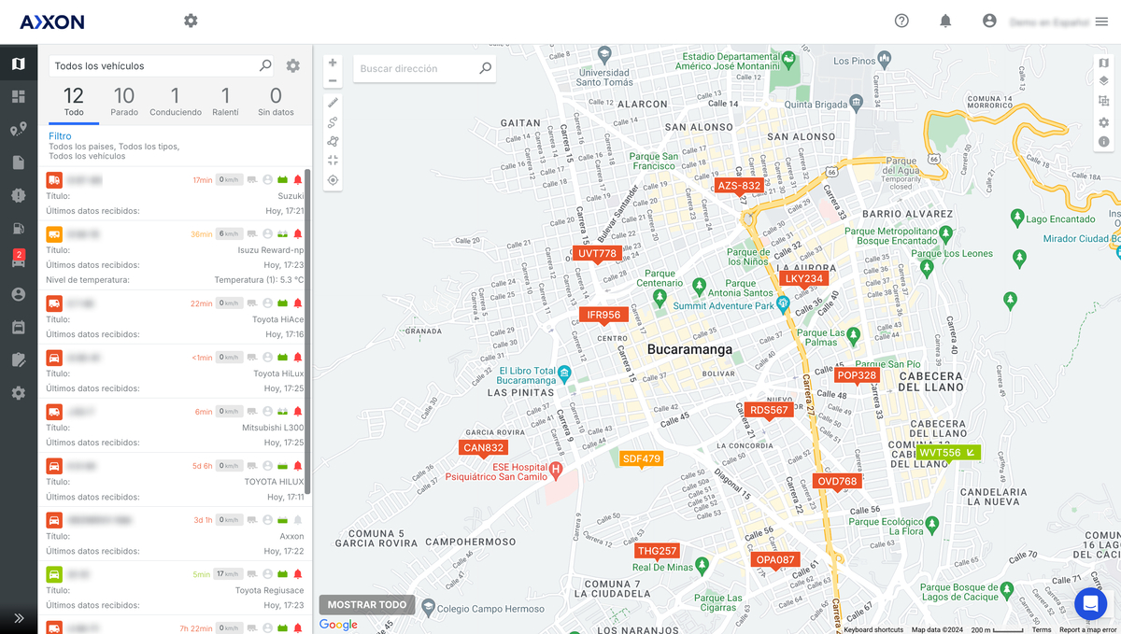
Task: Open the 'Filtro' link
Action: pos(60,136)
